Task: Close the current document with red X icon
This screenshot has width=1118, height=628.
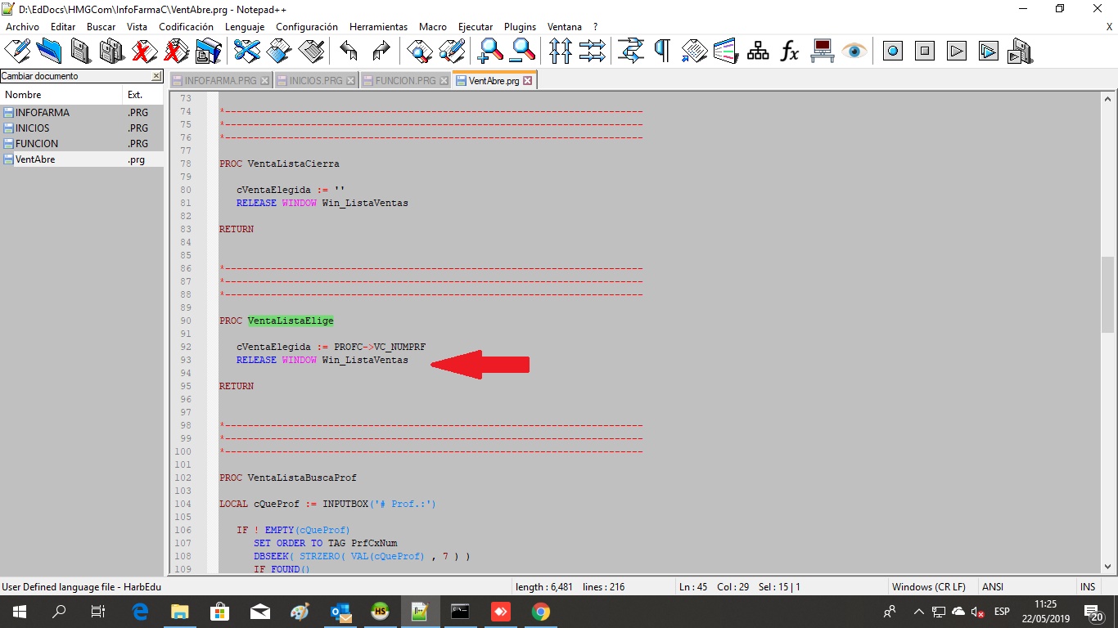Action: tap(144, 52)
